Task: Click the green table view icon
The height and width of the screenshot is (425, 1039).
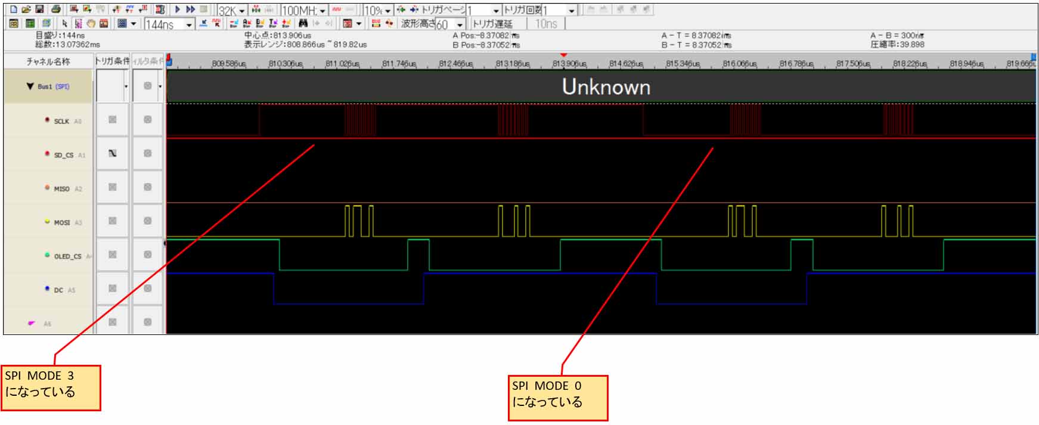Action: pyautogui.click(x=30, y=23)
